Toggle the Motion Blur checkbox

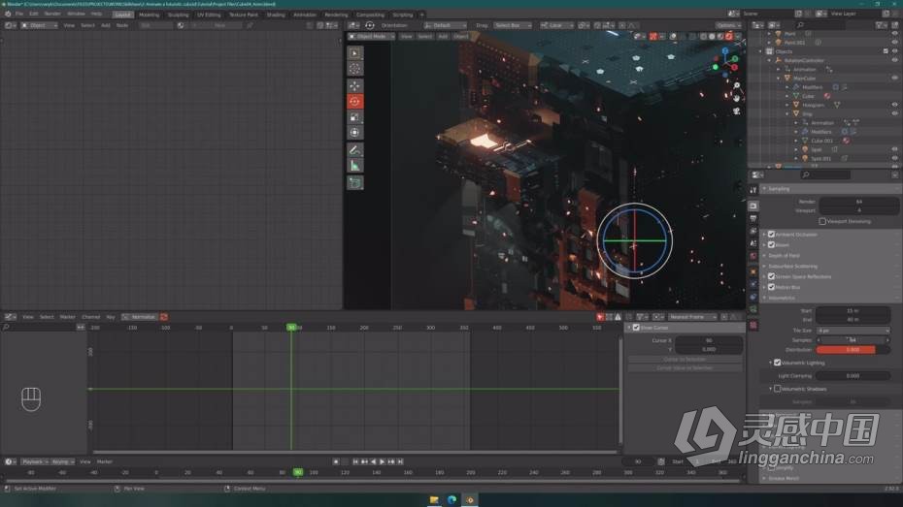click(771, 287)
